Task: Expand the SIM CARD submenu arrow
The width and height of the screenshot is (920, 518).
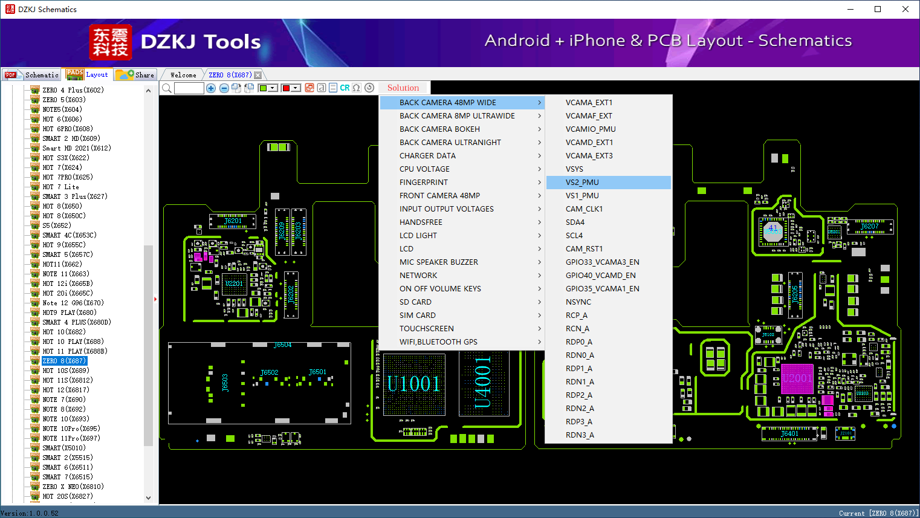Action: 539,316
